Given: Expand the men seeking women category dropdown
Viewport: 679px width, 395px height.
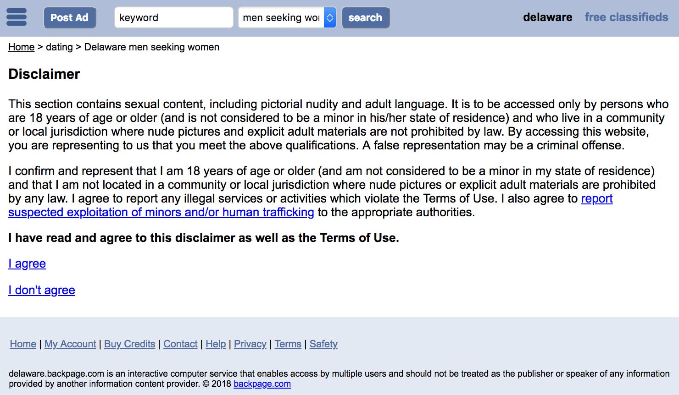Looking at the screenshot, I should click(x=287, y=18).
